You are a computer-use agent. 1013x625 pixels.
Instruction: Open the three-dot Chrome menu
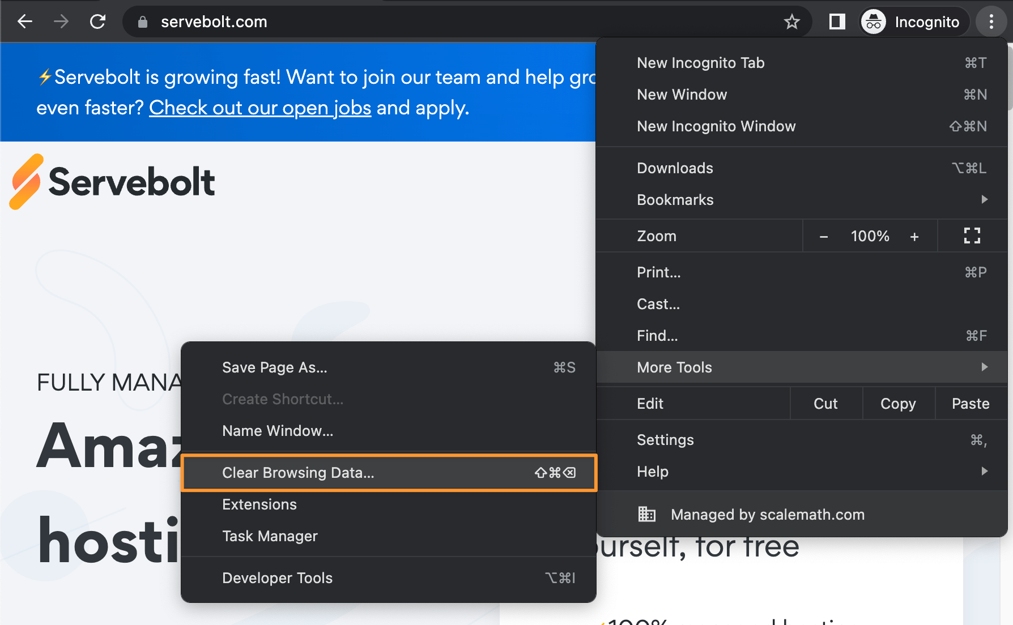(991, 22)
